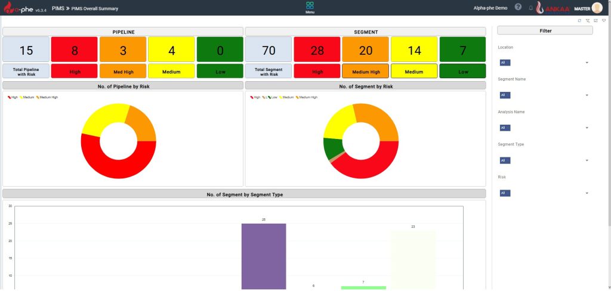Click the monitor icon above Filter panel
This screenshot has width=611, height=291.
click(604, 20)
